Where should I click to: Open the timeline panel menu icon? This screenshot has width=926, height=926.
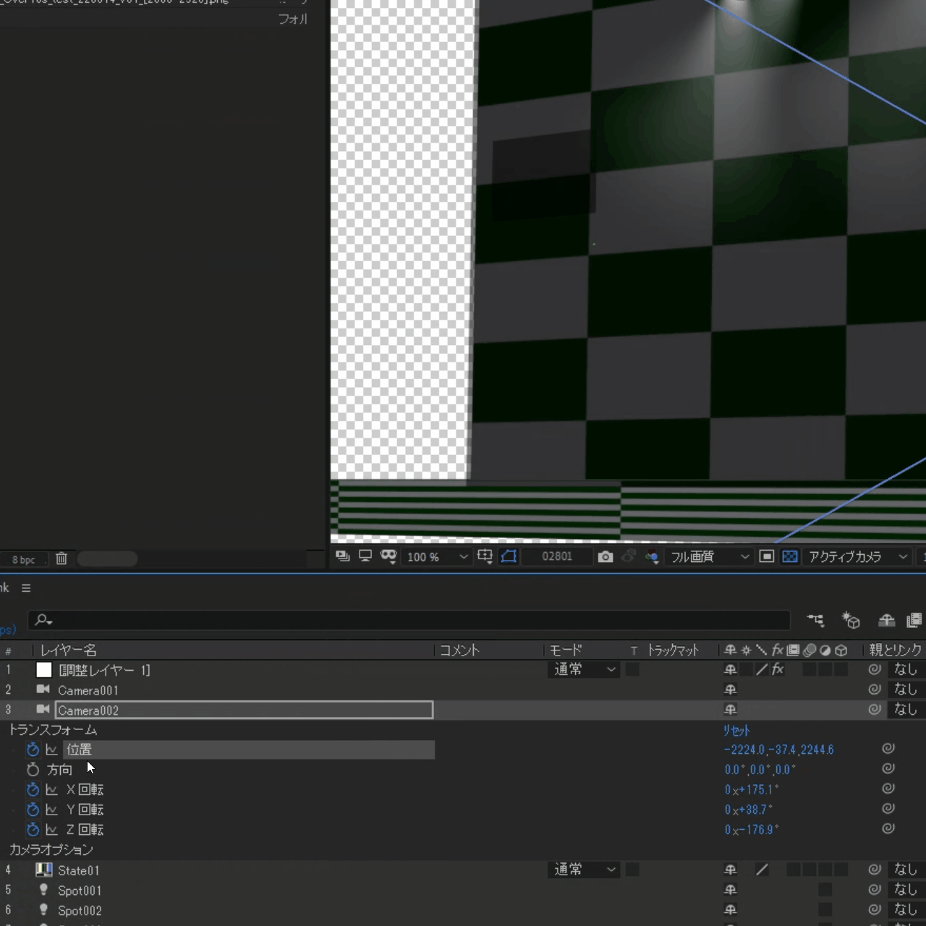point(26,588)
